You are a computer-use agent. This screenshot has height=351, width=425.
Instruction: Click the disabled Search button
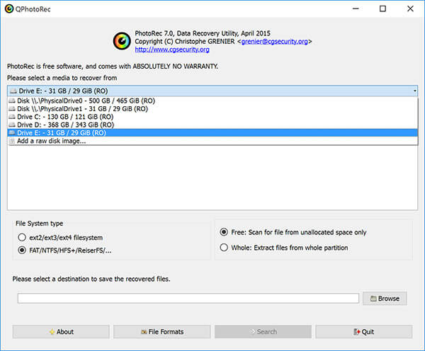point(263,332)
